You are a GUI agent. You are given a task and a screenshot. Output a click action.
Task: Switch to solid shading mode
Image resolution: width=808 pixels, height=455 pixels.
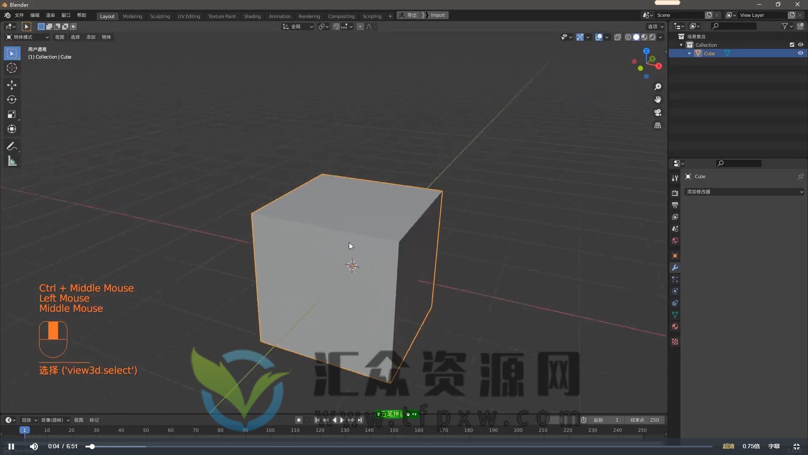click(636, 37)
